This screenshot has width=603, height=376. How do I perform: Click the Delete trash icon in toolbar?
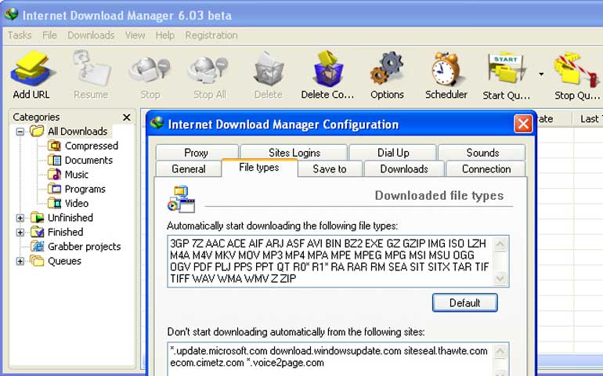269,69
